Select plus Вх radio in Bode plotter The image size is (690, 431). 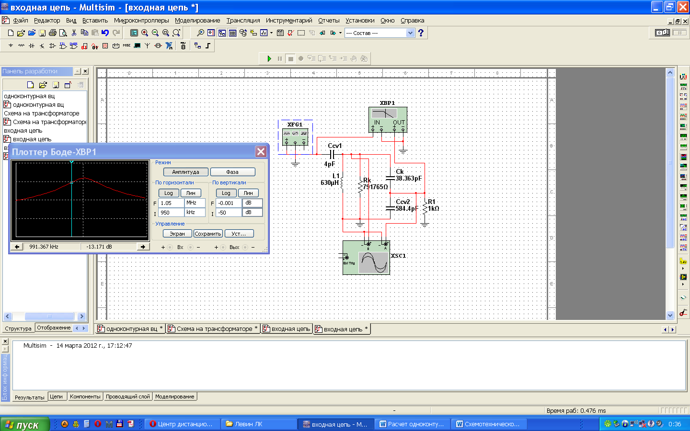tap(170, 248)
